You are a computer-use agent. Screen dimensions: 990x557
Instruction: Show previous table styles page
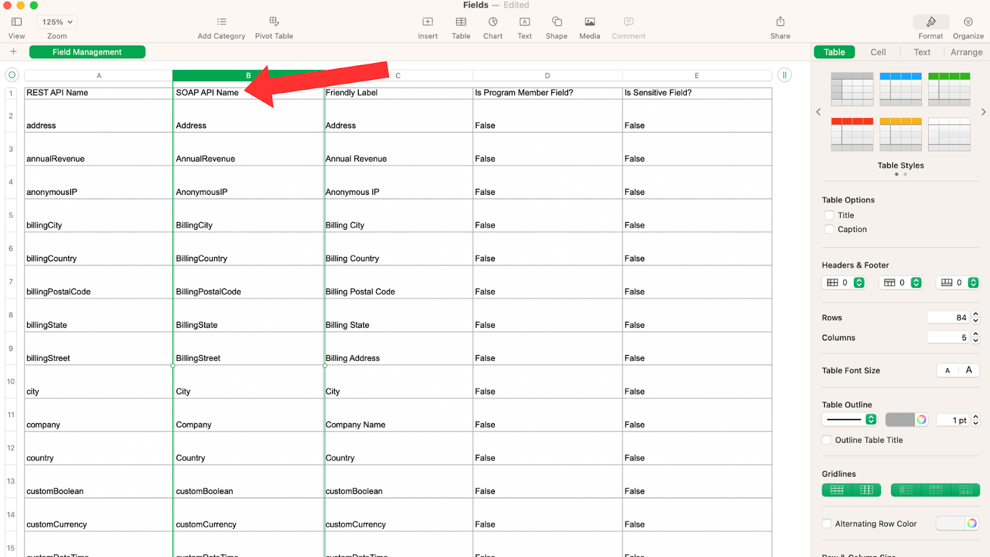818,112
